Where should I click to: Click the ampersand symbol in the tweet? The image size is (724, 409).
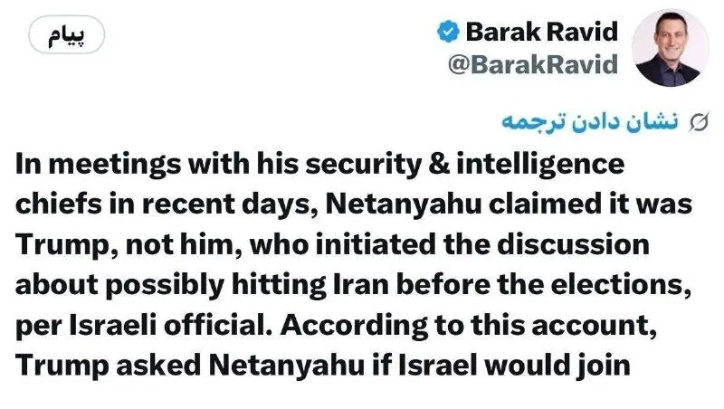coord(439,165)
